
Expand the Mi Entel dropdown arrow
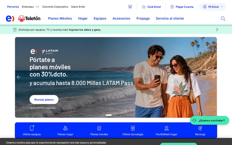pos(221,7)
